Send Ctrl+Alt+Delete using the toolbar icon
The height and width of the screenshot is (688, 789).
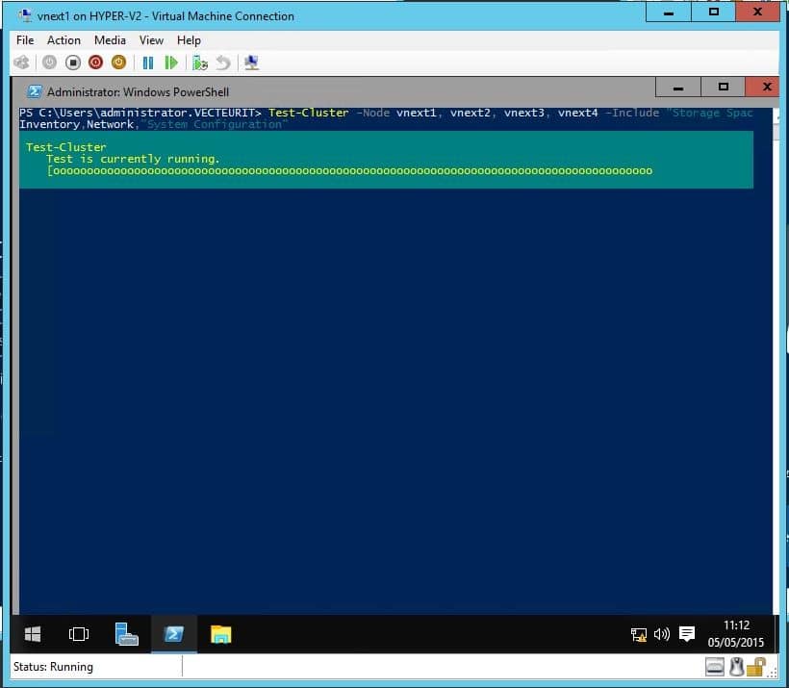click(x=22, y=63)
